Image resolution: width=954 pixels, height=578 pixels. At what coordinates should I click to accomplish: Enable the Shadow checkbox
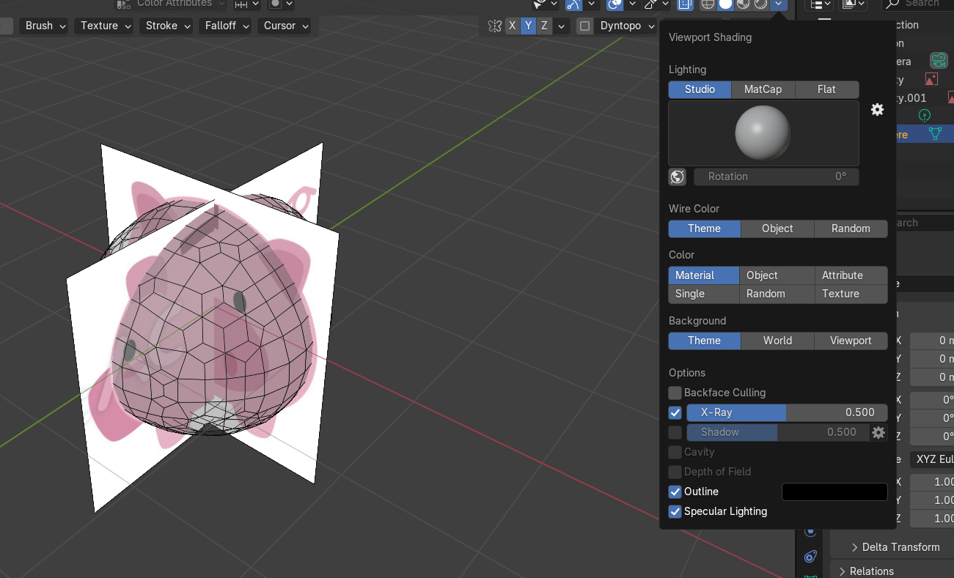point(675,432)
